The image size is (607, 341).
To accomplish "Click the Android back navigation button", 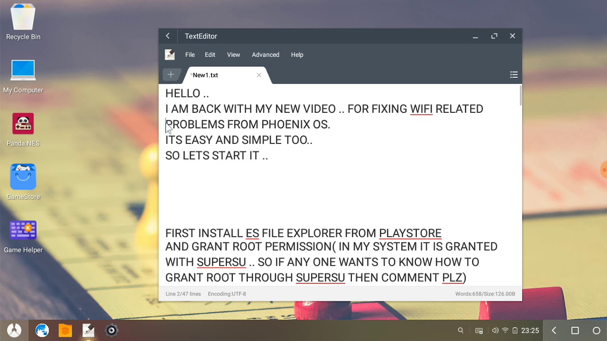I will [x=554, y=331].
